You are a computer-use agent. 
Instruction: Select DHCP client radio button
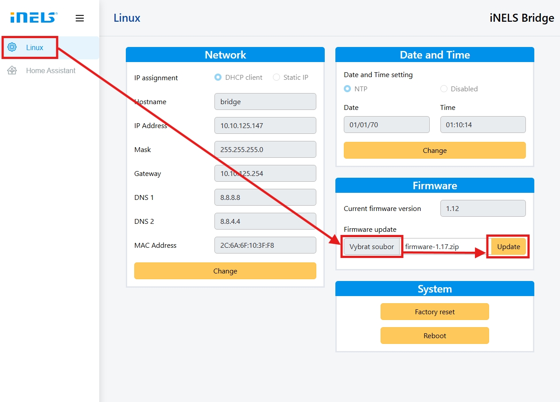(x=218, y=77)
